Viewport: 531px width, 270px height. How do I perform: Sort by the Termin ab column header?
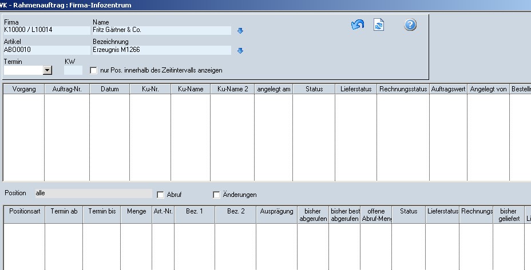[64, 211]
